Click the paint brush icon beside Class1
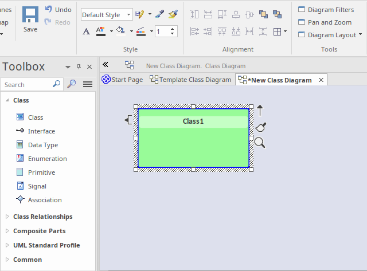 [x=260, y=127]
